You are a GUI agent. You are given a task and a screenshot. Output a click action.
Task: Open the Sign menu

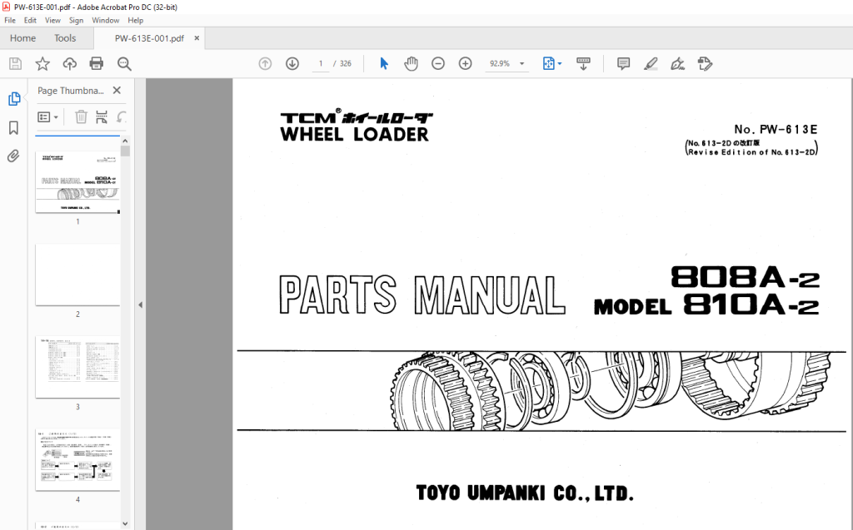76,20
